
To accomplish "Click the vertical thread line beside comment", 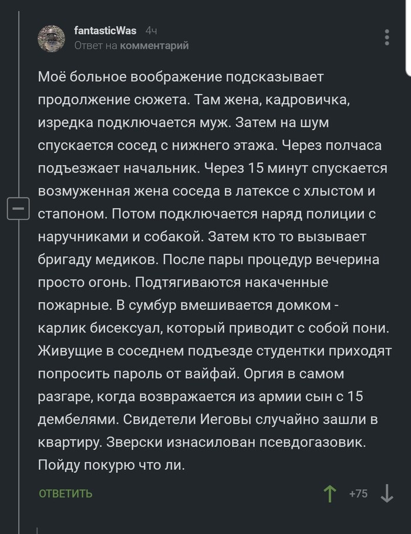I will click(x=19, y=102).
